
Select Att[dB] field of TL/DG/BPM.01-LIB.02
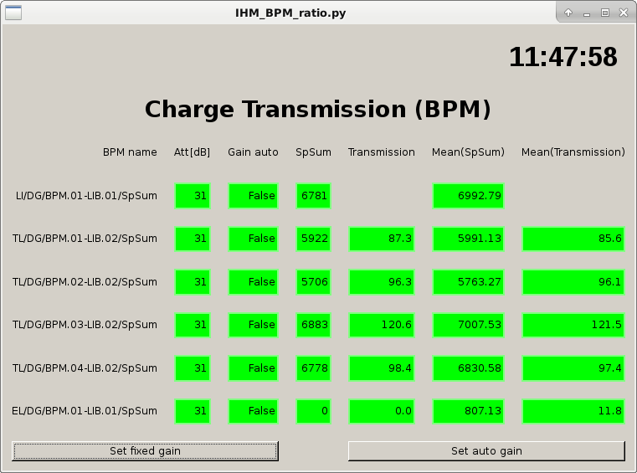click(x=192, y=239)
